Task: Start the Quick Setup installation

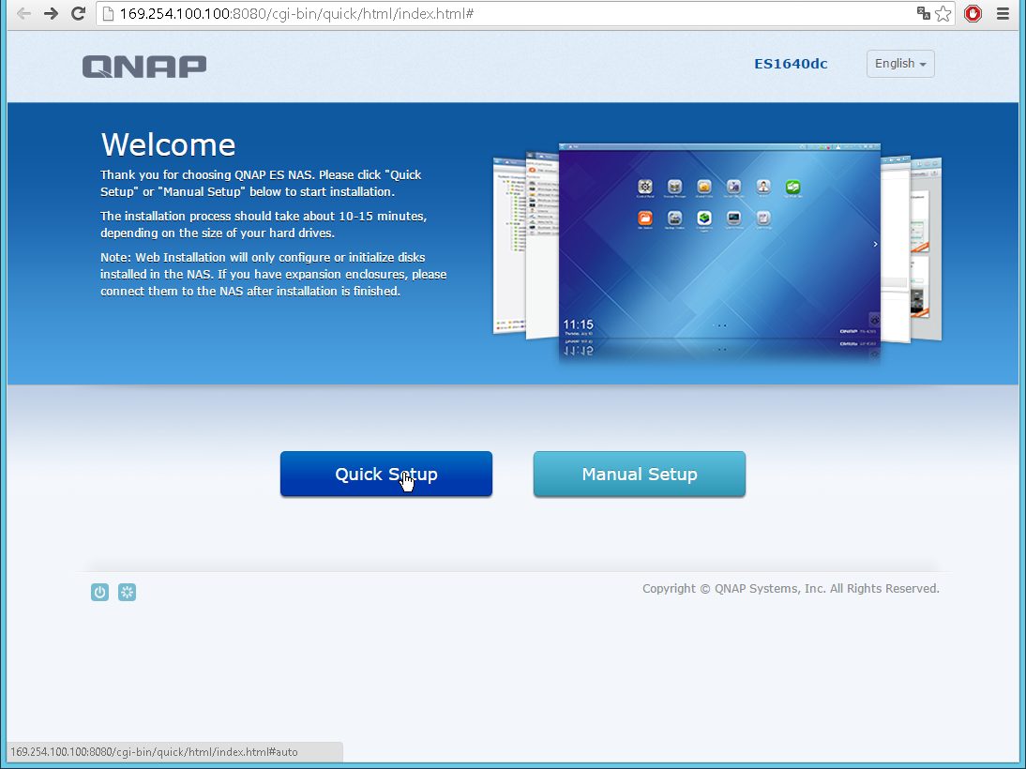Action: pos(385,475)
